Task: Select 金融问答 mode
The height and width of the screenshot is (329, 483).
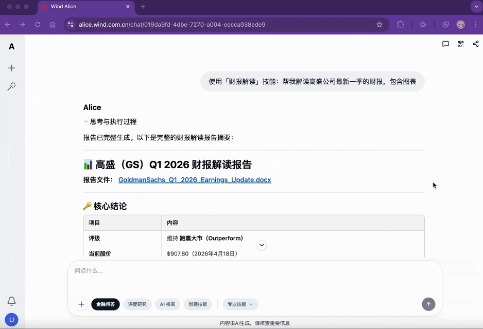Action: [x=106, y=304]
